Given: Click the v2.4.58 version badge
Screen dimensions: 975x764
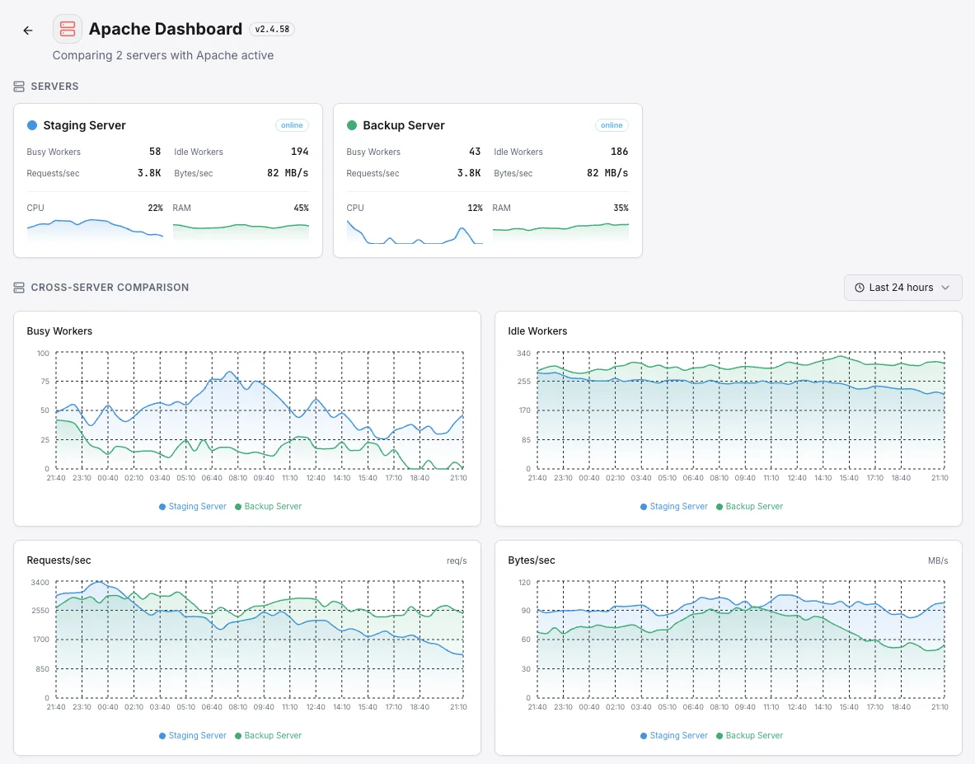Looking at the screenshot, I should click(272, 29).
